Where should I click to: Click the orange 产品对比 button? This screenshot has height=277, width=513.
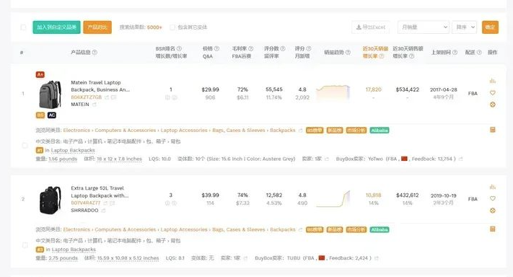tap(97, 27)
